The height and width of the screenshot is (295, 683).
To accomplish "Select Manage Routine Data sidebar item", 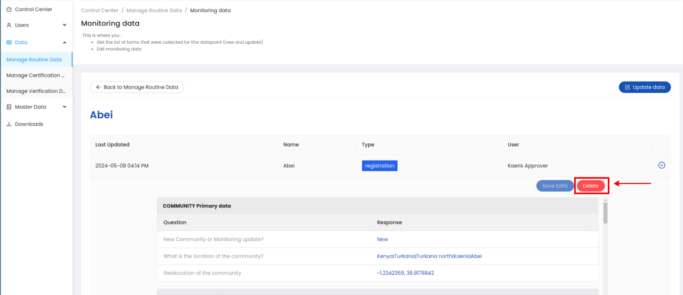I will (36, 60).
